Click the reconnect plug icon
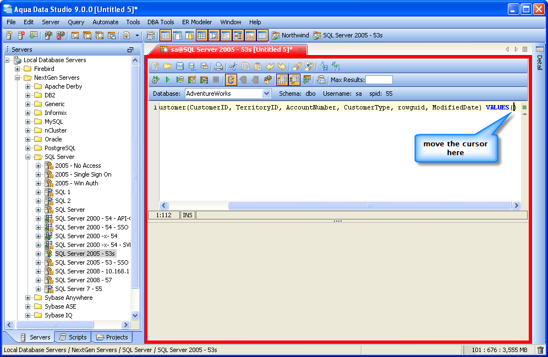The image size is (548, 357). tap(268, 80)
